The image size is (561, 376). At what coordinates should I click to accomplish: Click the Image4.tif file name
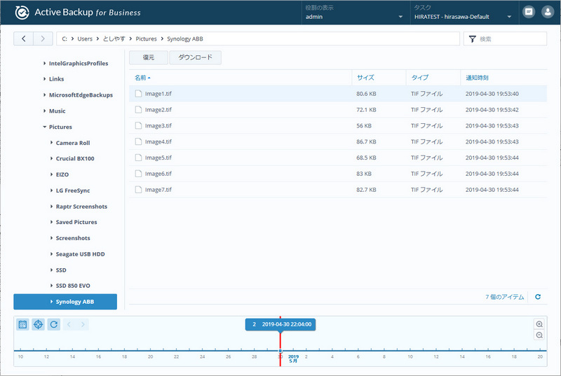pyautogui.click(x=158, y=141)
